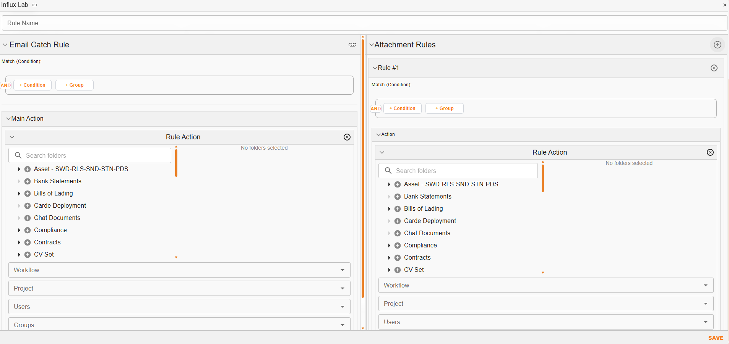
Task: Click the link icon in Email Catch Rule header
Action: pos(352,45)
